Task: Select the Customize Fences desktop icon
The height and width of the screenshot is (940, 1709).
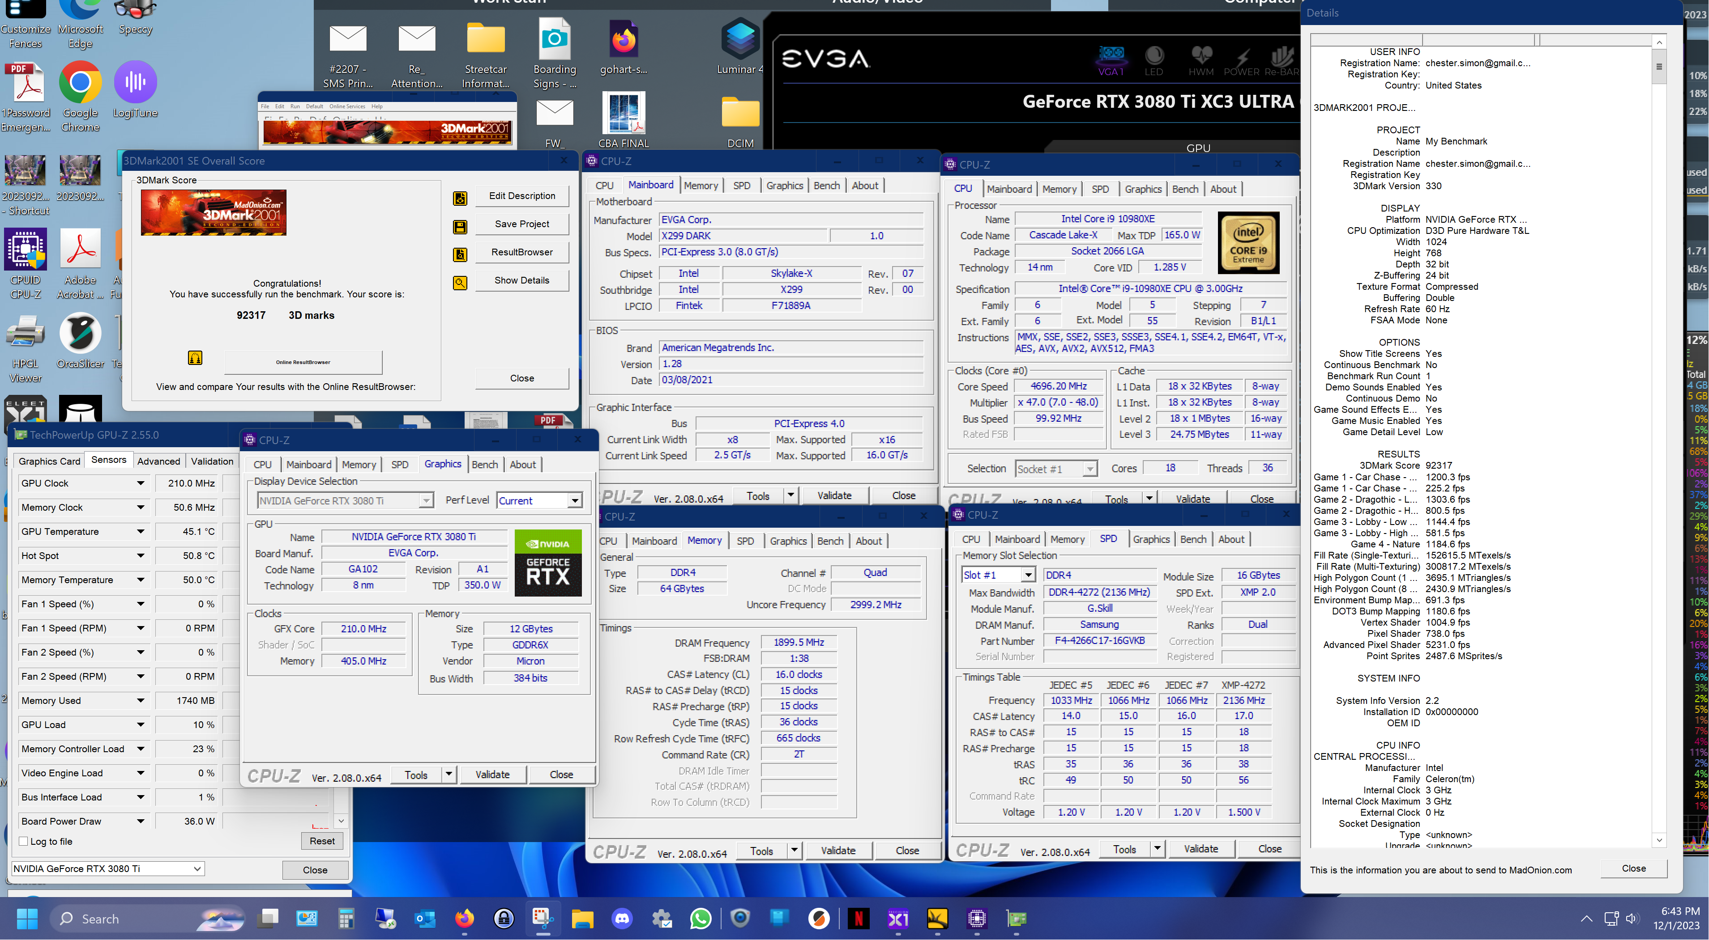Action: (26, 25)
